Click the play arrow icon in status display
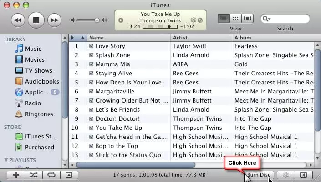321x182 pixels. pos(121,20)
